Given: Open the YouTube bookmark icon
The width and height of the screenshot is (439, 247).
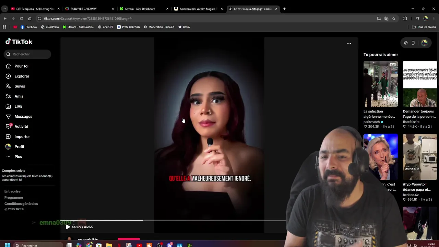Looking at the screenshot, I should [x=15, y=27].
